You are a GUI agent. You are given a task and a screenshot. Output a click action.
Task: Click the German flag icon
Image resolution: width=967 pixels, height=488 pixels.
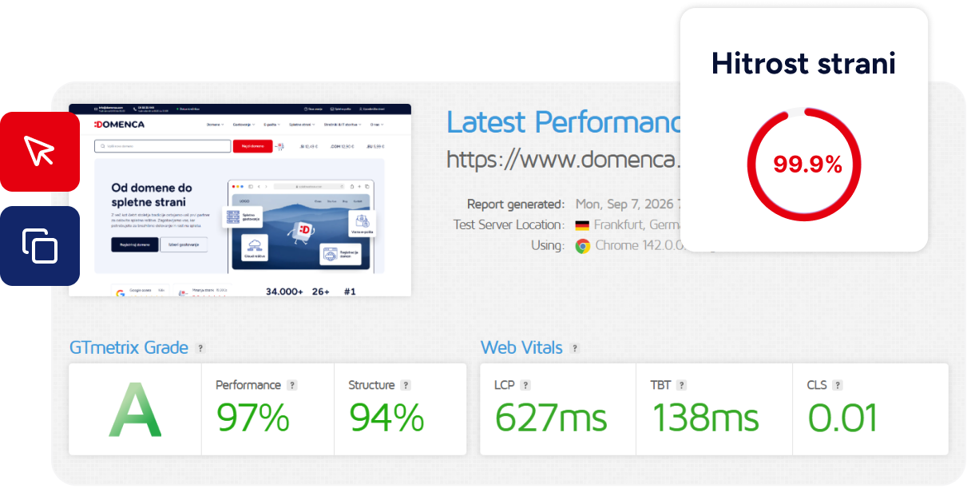582,224
